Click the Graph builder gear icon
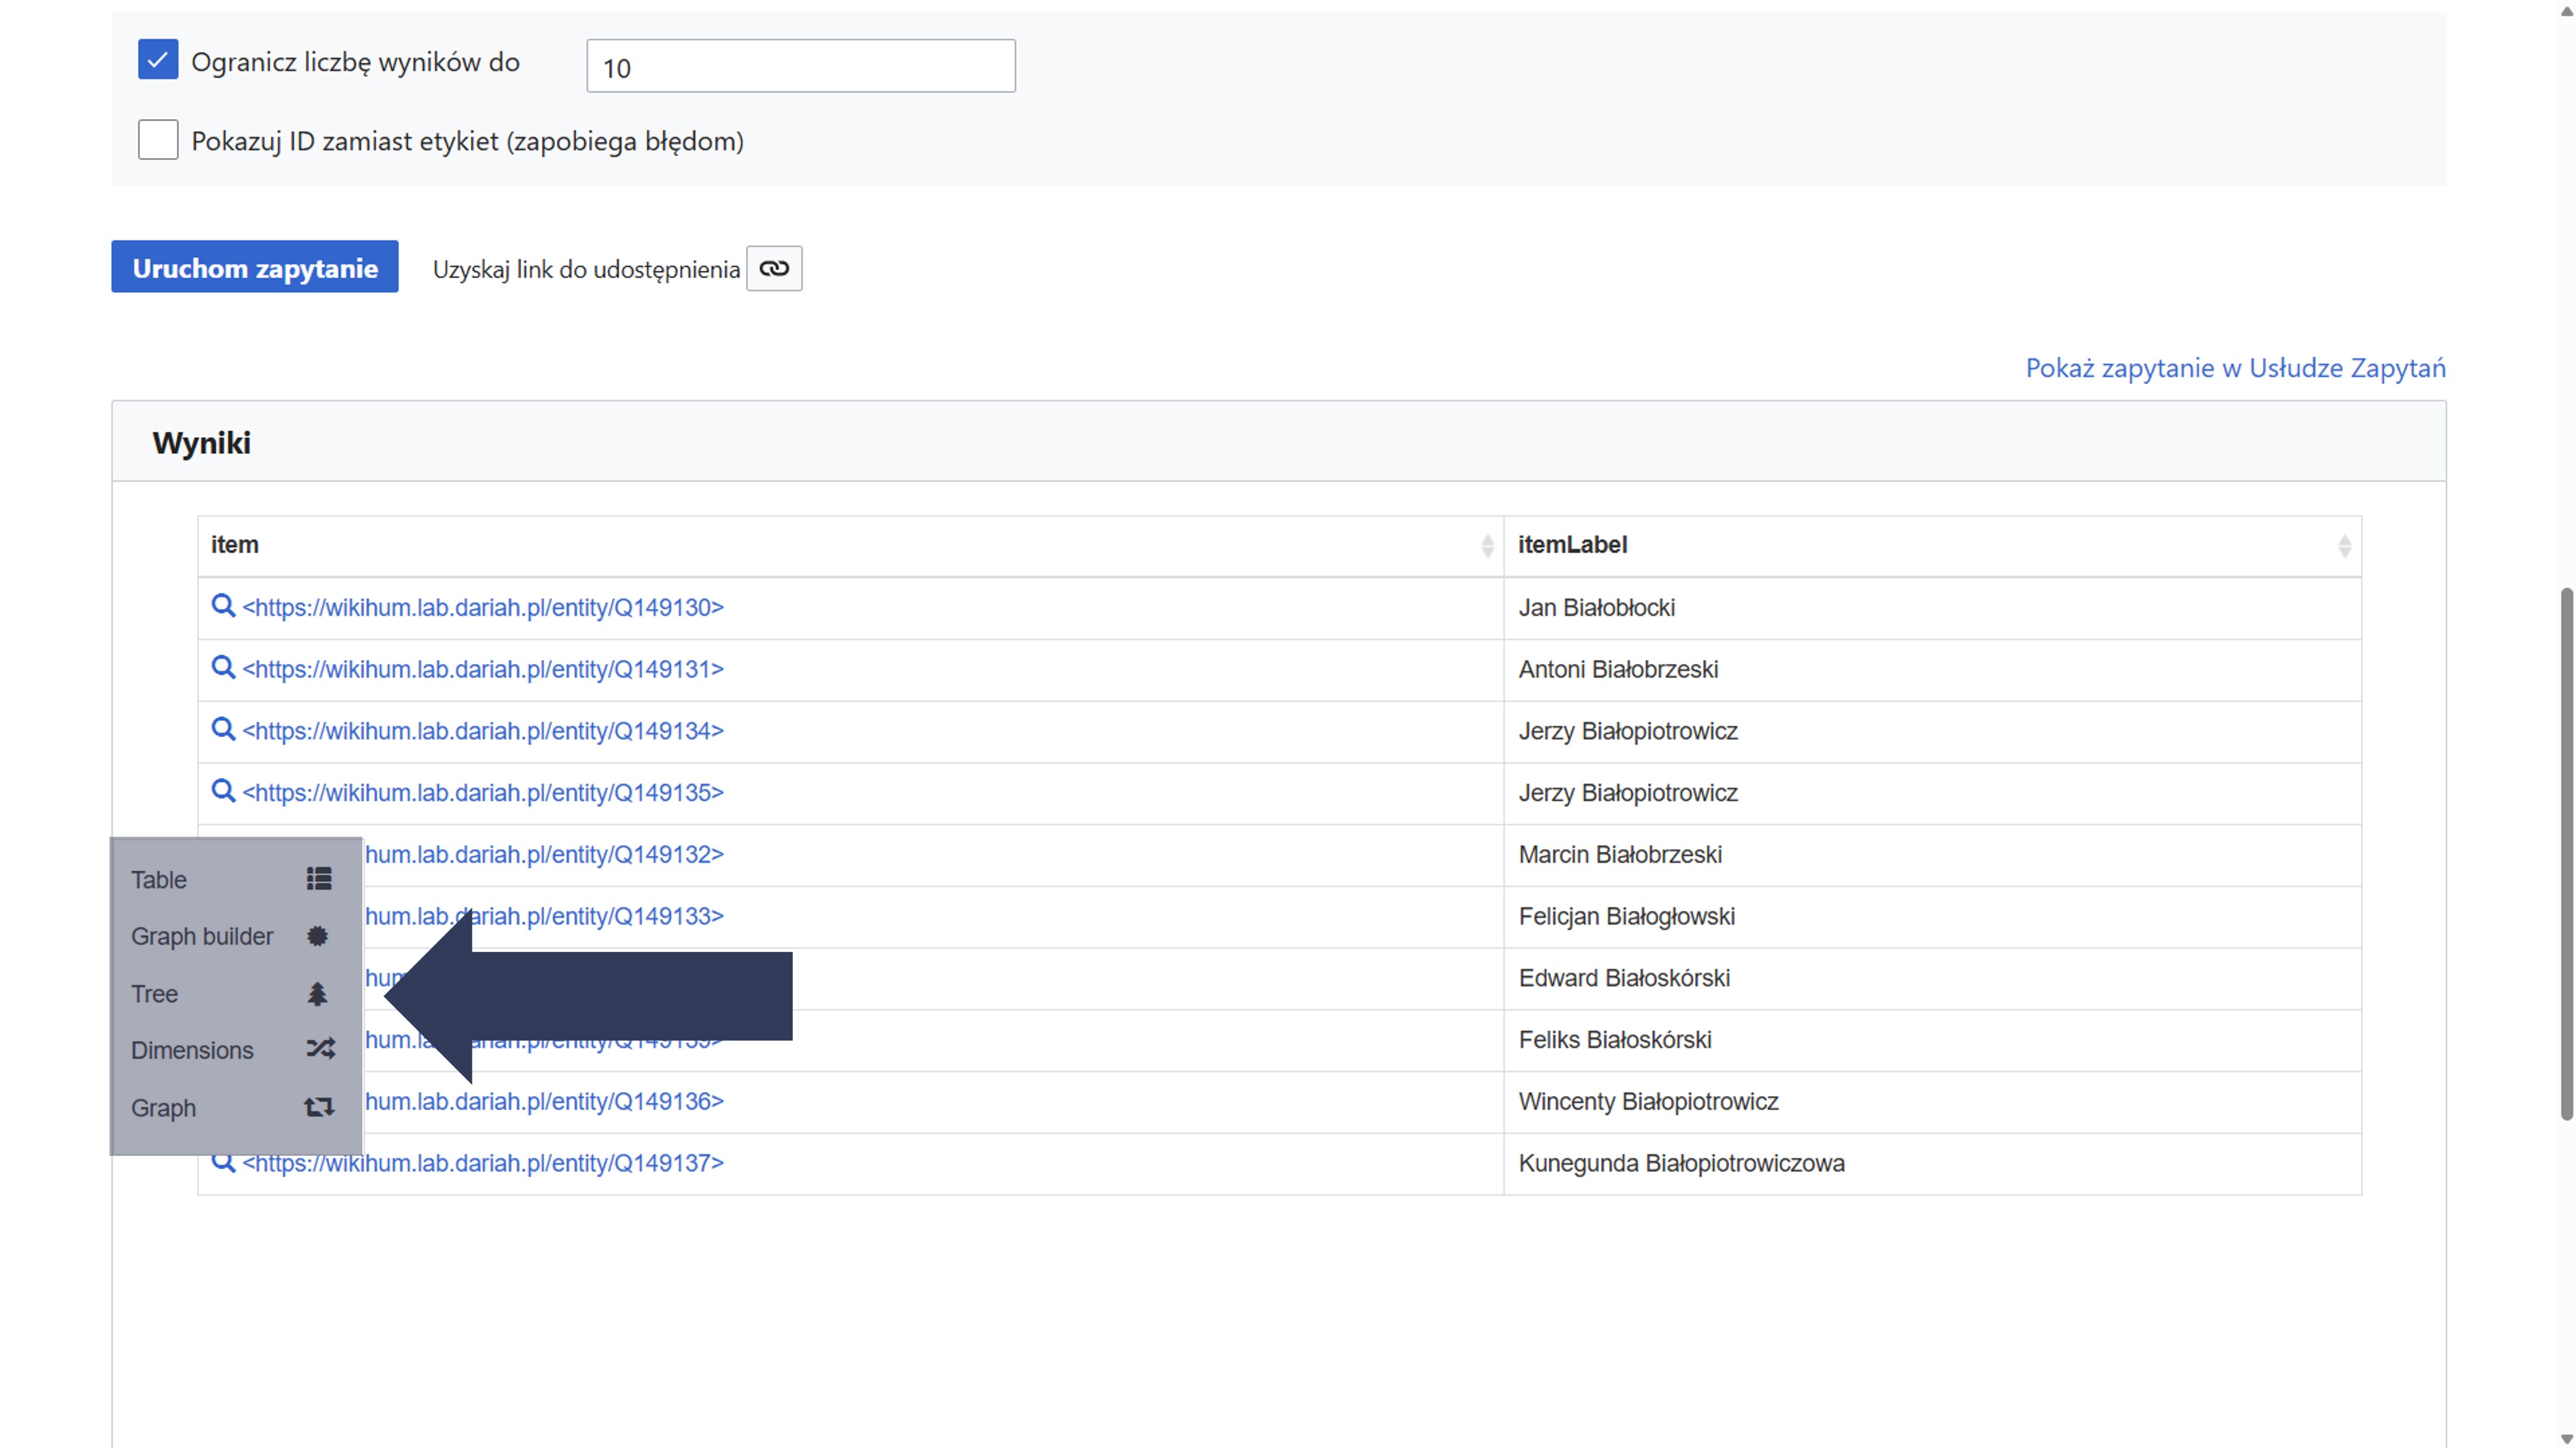This screenshot has width=2576, height=1448. pyautogui.click(x=318, y=936)
